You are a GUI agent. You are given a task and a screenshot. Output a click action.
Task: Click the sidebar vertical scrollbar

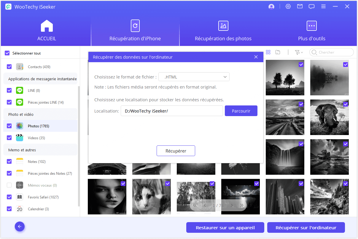(x=79, y=145)
